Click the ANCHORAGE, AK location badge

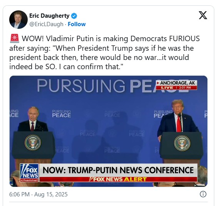coord(177,83)
